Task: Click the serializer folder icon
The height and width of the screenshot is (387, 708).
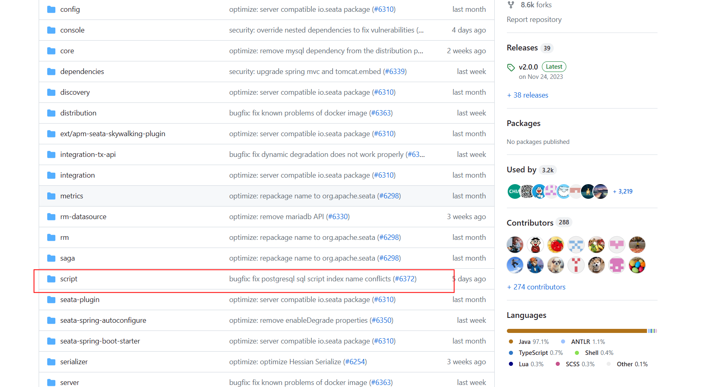Action: coord(51,362)
